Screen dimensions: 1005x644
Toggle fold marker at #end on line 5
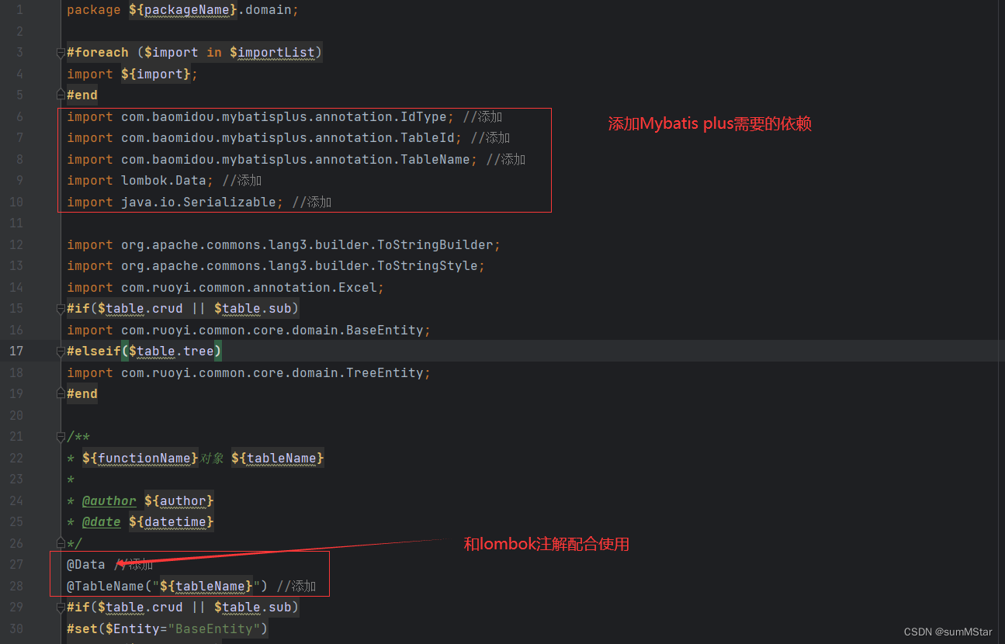pyautogui.click(x=61, y=95)
